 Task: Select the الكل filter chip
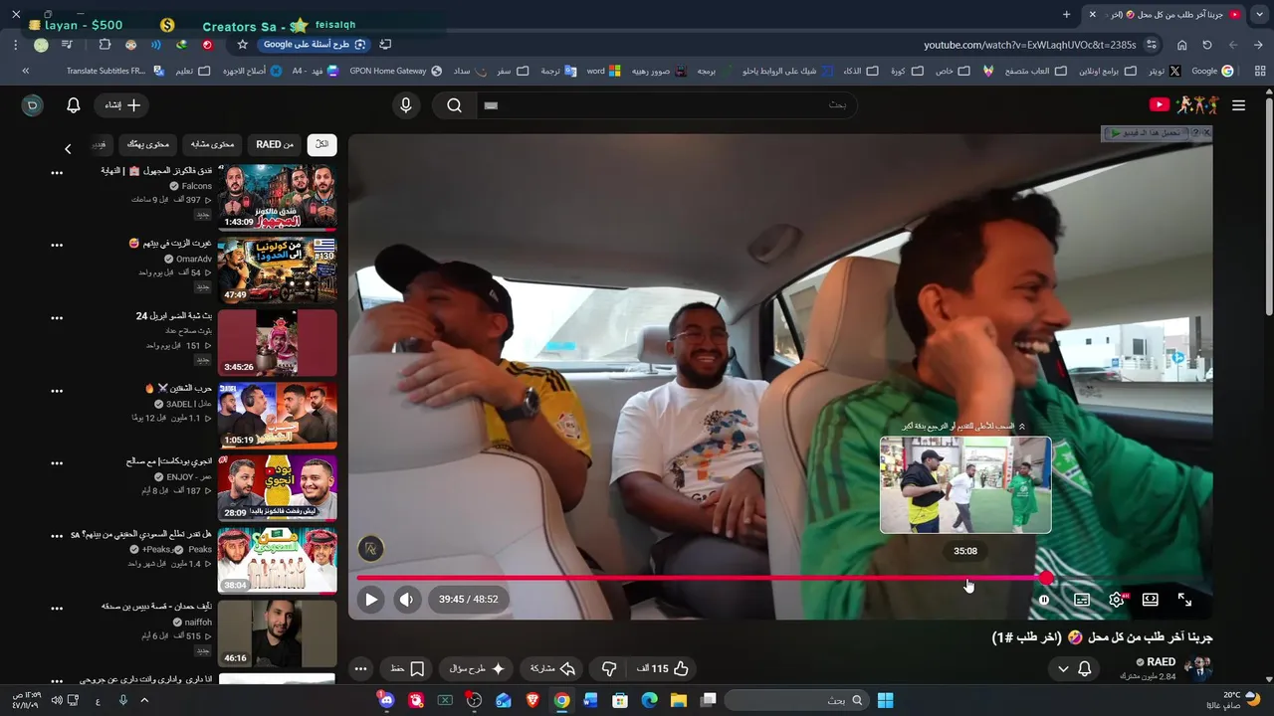coord(321,145)
